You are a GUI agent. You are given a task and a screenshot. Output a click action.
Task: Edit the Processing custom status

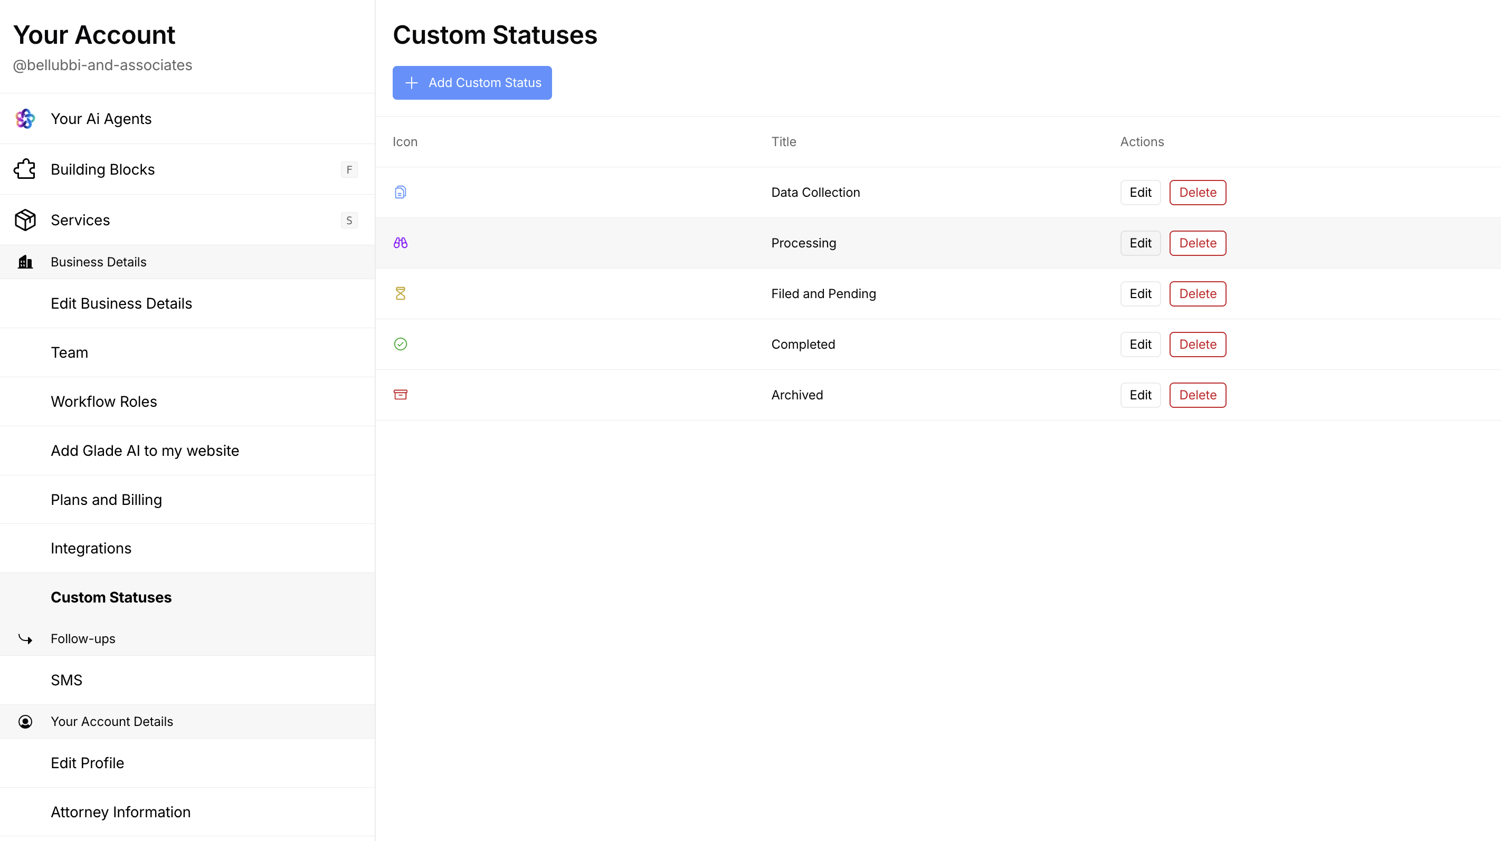pos(1141,243)
